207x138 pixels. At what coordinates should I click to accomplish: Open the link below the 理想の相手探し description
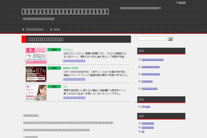(74, 98)
